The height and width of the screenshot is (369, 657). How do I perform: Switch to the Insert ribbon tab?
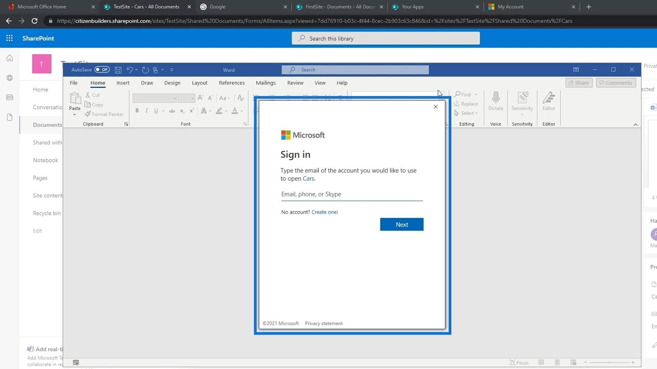click(123, 83)
